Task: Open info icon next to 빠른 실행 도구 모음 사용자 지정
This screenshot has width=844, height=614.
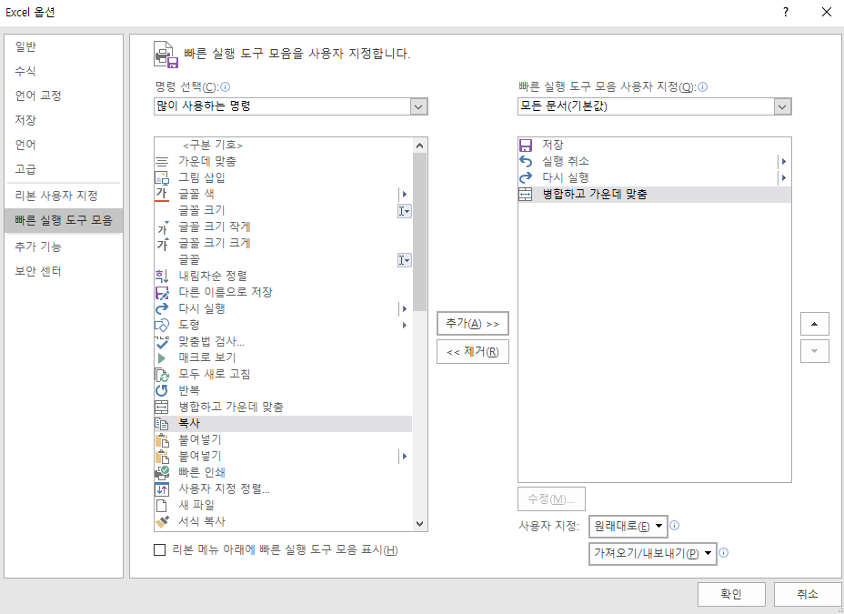Action: (x=703, y=86)
